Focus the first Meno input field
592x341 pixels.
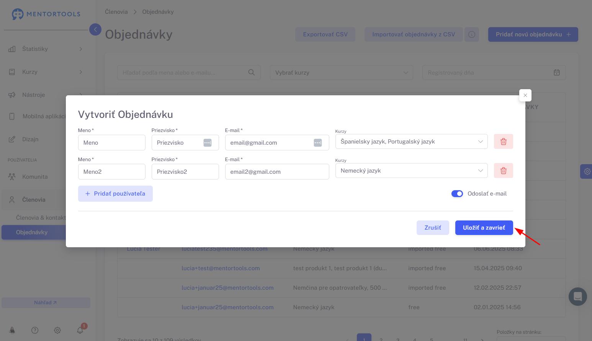pos(111,143)
